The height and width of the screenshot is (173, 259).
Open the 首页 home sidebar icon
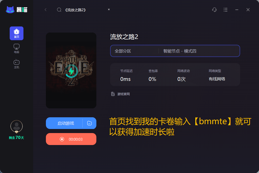pos(17,33)
